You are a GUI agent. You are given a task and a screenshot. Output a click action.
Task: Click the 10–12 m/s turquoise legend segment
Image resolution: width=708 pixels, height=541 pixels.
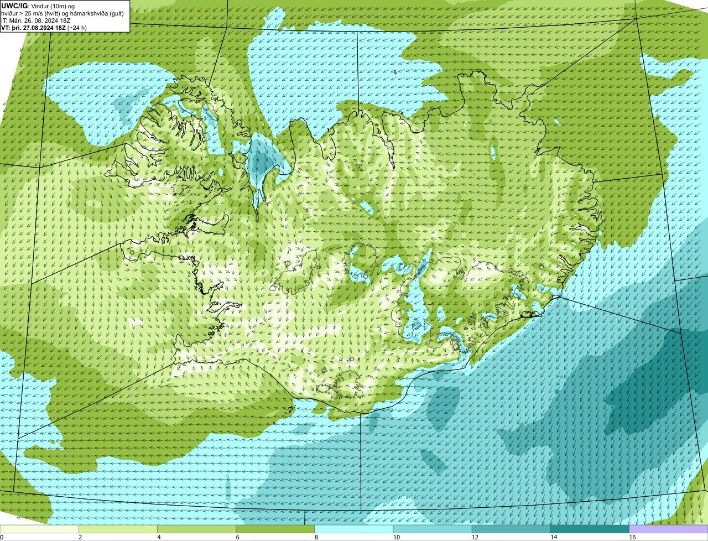click(x=433, y=529)
